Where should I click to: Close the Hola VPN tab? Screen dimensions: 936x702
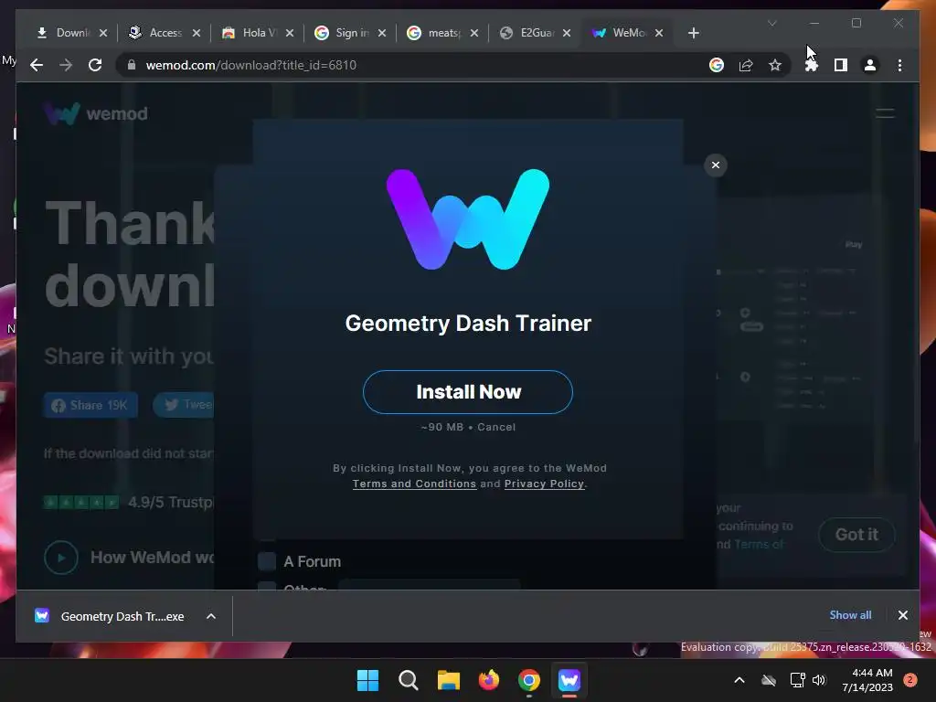pos(290,33)
